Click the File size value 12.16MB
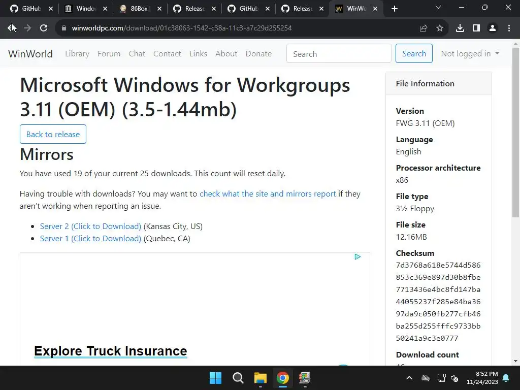Viewport: 520px width, 390px height. [x=411, y=237]
